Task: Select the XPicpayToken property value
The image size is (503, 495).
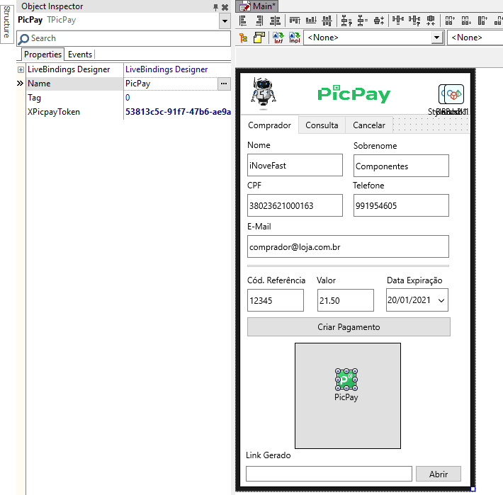Action: pyautogui.click(x=178, y=112)
